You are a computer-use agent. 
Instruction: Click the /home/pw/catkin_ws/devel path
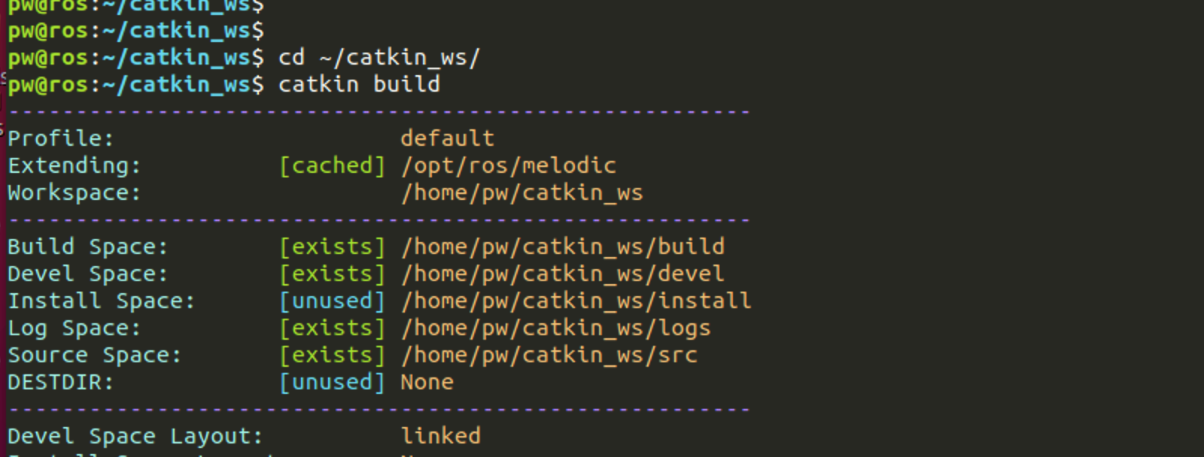tap(563, 274)
